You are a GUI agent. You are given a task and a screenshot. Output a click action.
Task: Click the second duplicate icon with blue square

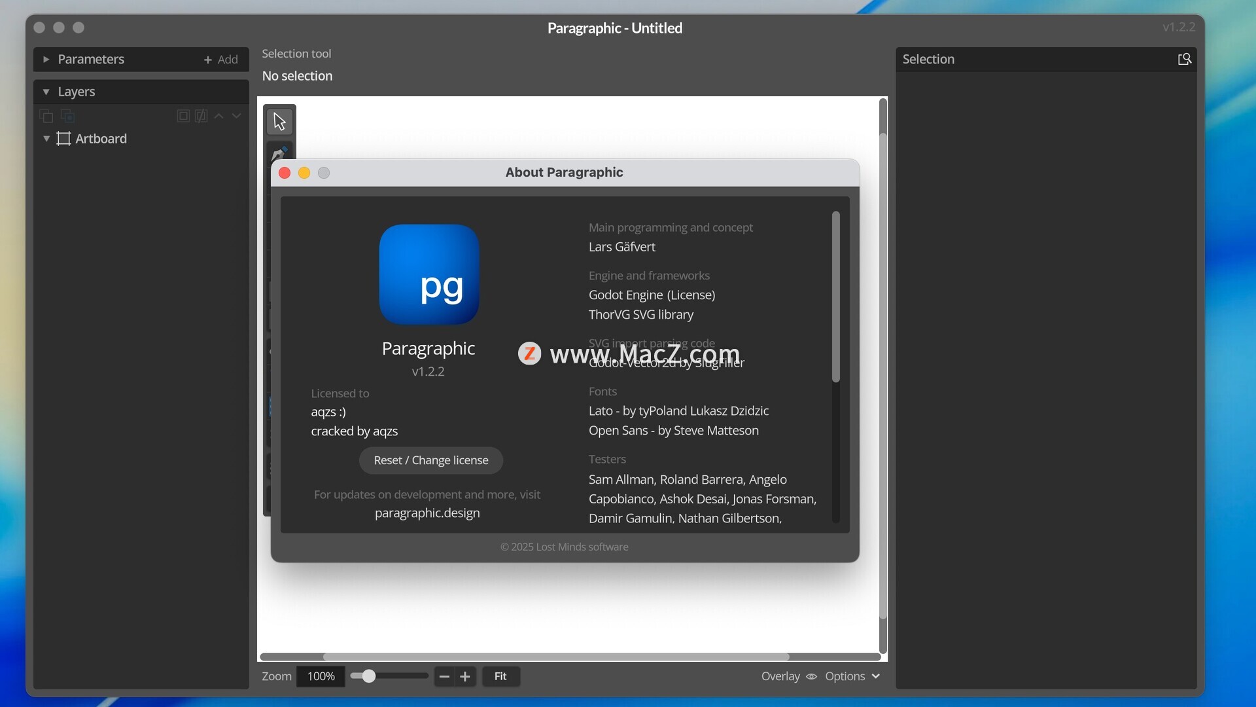[67, 116]
